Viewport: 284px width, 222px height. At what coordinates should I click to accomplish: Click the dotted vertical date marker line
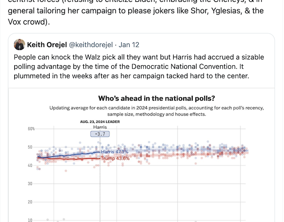point(100,179)
